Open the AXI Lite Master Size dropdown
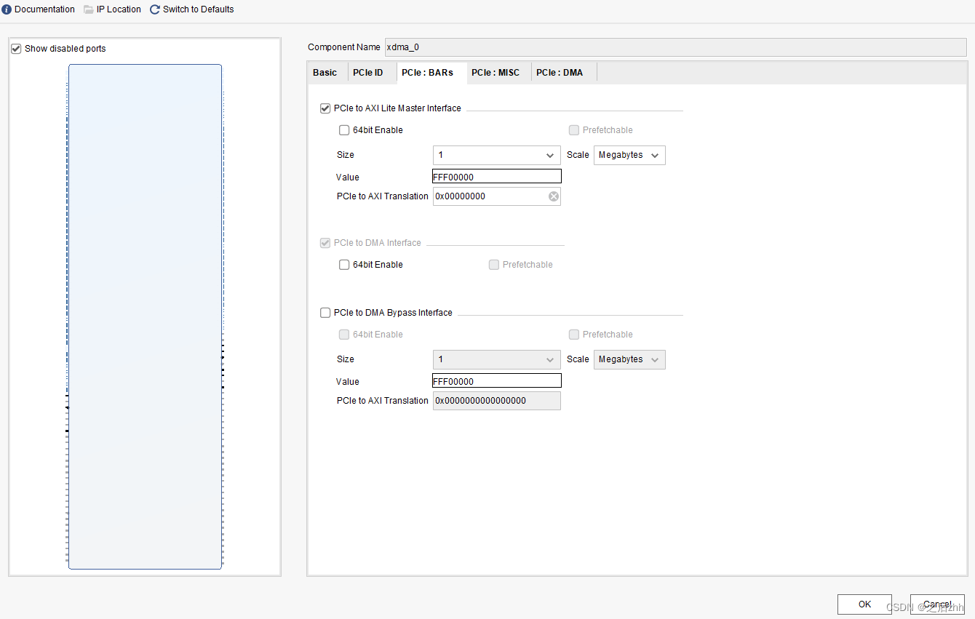Image resolution: width=975 pixels, height=619 pixels. coord(497,155)
